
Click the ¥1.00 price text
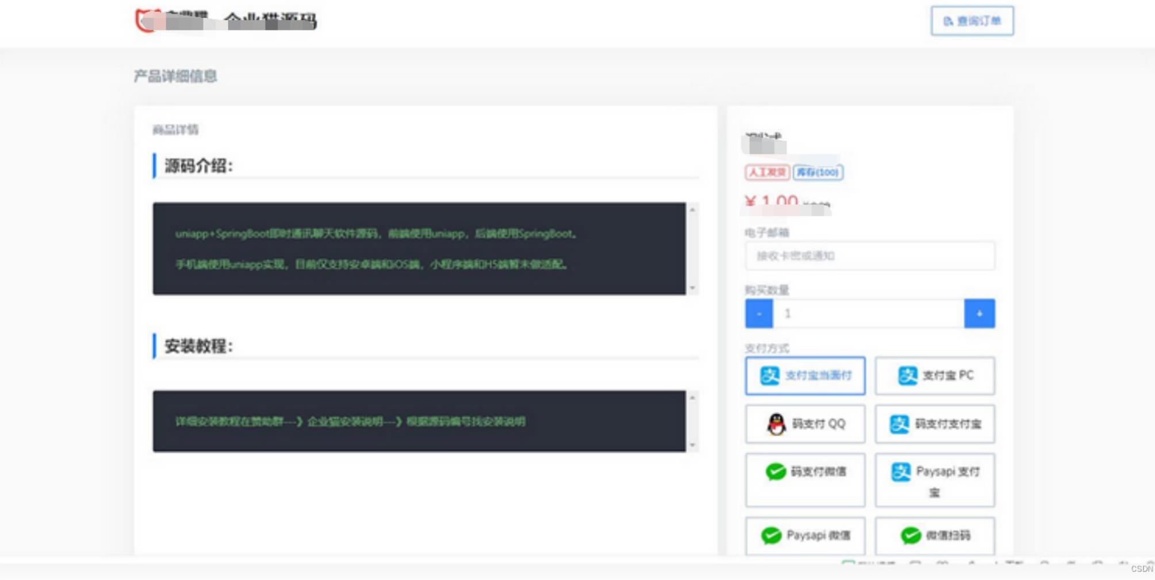click(x=772, y=202)
